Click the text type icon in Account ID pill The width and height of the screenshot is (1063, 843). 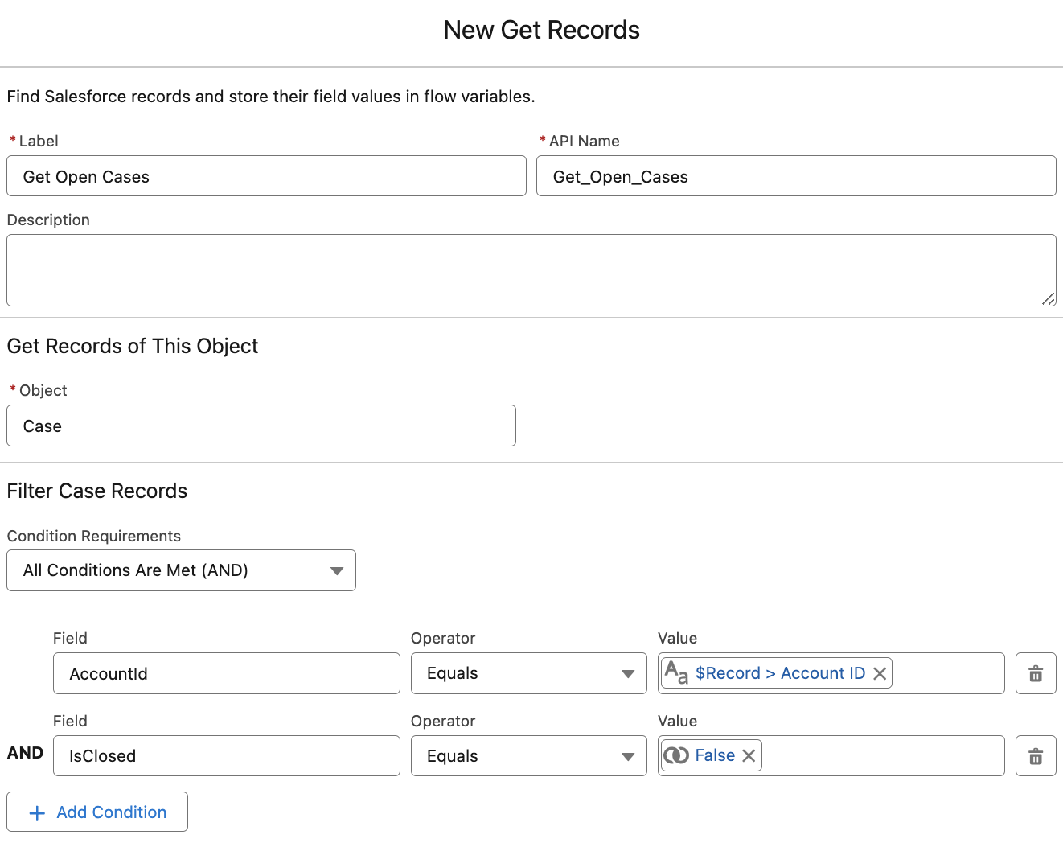(x=676, y=673)
